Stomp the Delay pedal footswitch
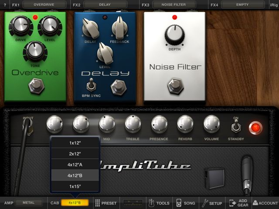Screen dimensions: 279x209 (x=119, y=88)
